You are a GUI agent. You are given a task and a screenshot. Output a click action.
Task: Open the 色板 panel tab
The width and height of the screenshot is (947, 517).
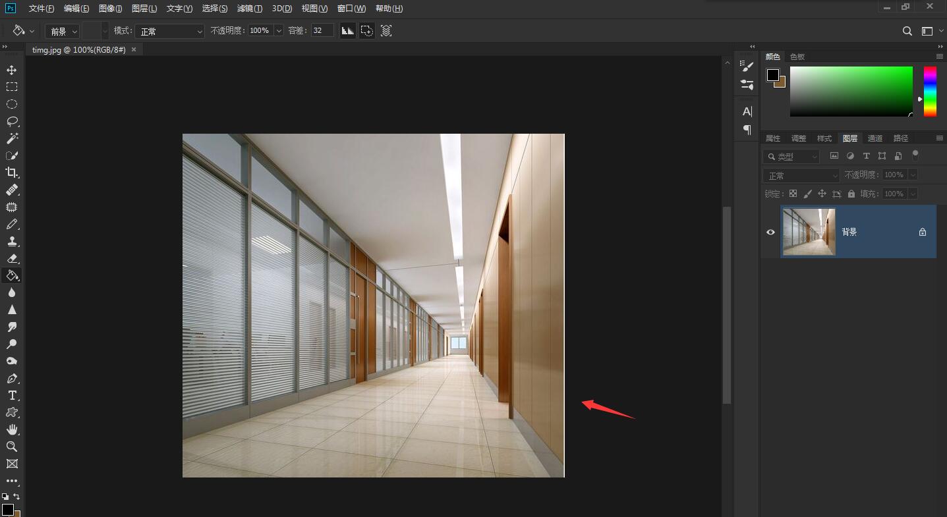point(797,57)
